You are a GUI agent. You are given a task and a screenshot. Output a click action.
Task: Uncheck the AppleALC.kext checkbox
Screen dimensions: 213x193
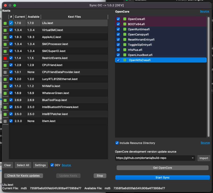pos(11,37)
